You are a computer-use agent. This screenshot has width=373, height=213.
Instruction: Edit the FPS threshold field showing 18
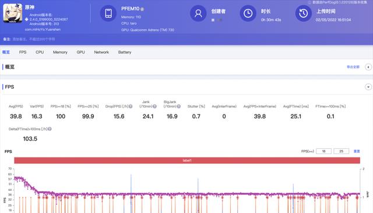323,151
